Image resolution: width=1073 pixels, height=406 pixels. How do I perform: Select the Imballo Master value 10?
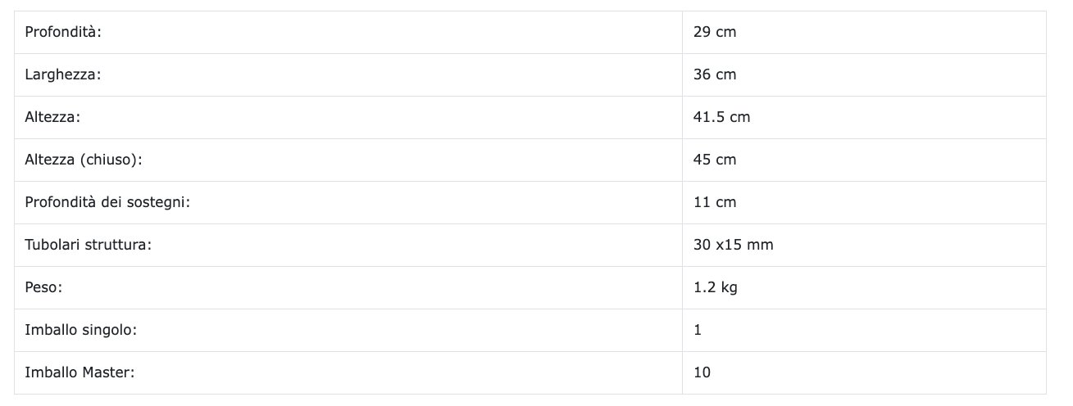click(x=702, y=372)
